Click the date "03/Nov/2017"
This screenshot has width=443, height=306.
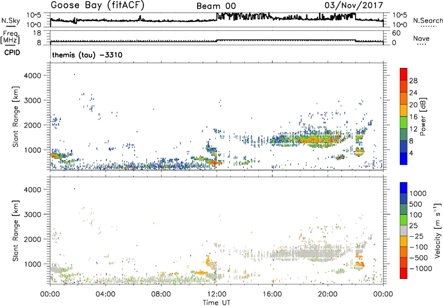click(354, 5)
